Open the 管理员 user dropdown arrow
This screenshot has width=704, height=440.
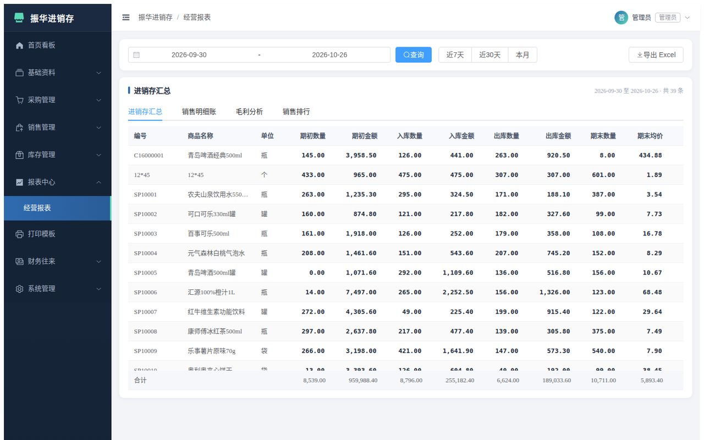pos(687,18)
